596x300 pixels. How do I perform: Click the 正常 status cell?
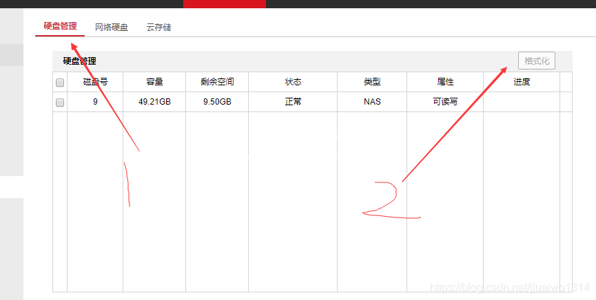[x=293, y=102]
